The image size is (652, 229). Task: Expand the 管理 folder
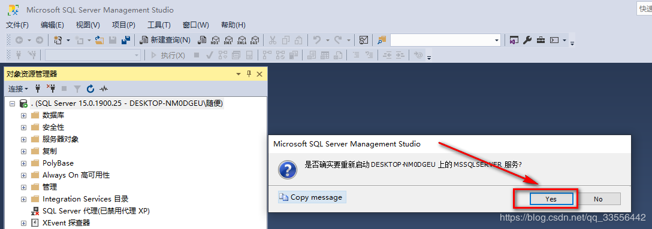[x=24, y=187]
